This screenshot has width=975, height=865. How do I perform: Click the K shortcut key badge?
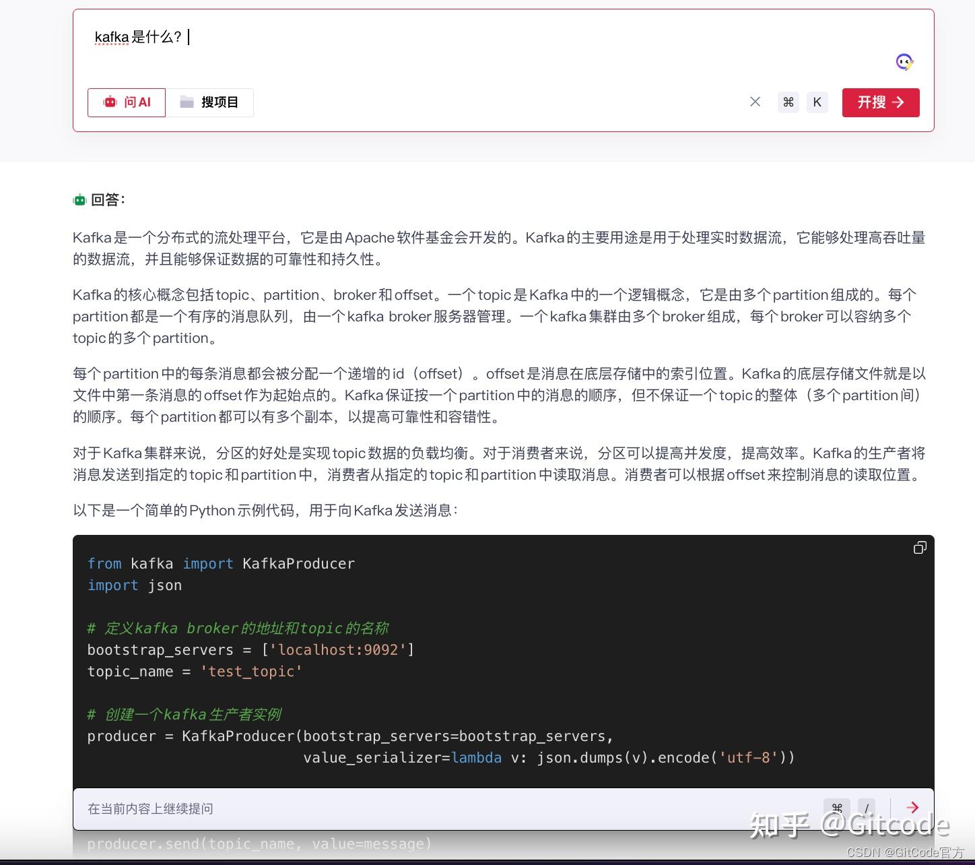coord(817,102)
